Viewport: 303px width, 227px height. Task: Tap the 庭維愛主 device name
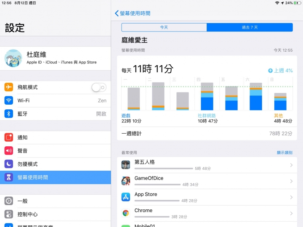(x=135, y=40)
